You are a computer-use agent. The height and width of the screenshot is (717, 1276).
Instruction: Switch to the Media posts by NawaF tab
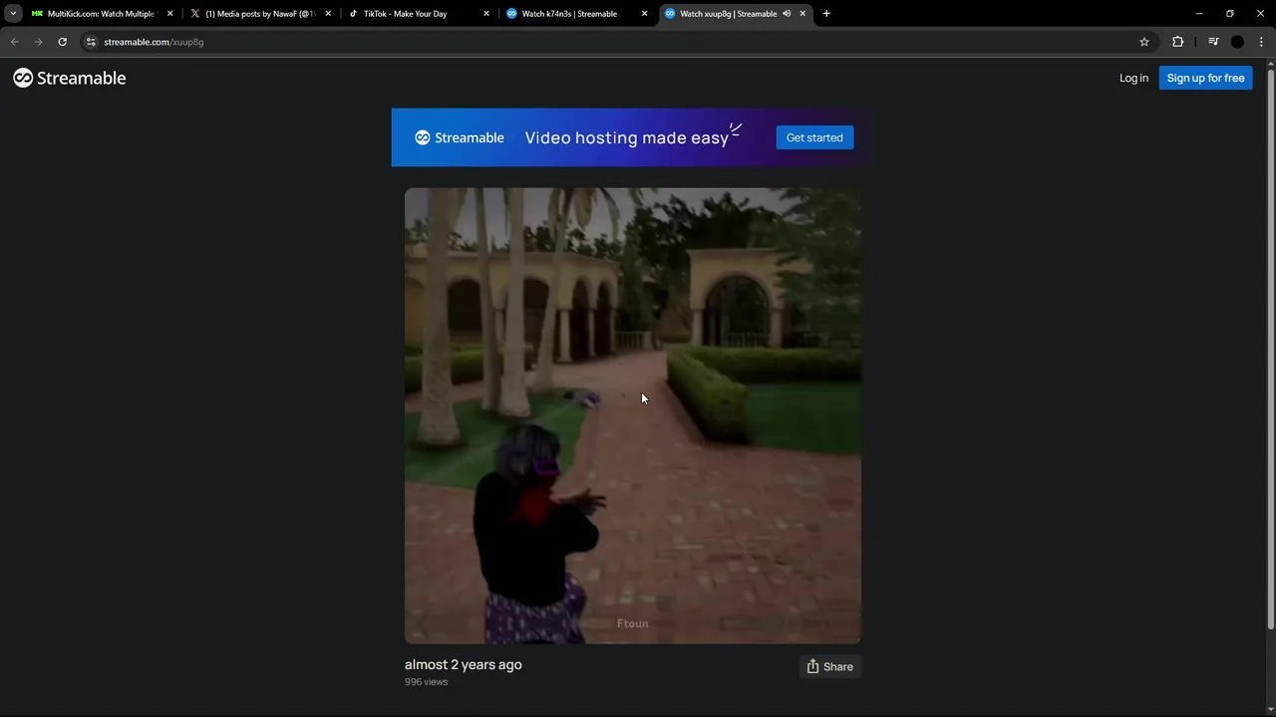point(261,14)
